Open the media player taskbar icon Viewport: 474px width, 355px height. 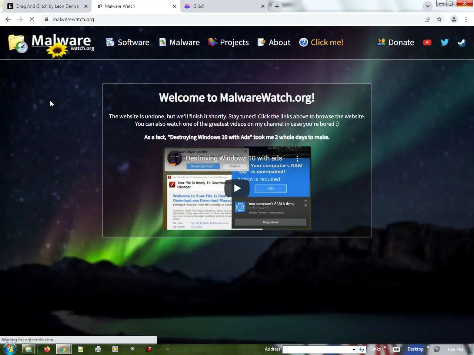click(x=115, y=349)
